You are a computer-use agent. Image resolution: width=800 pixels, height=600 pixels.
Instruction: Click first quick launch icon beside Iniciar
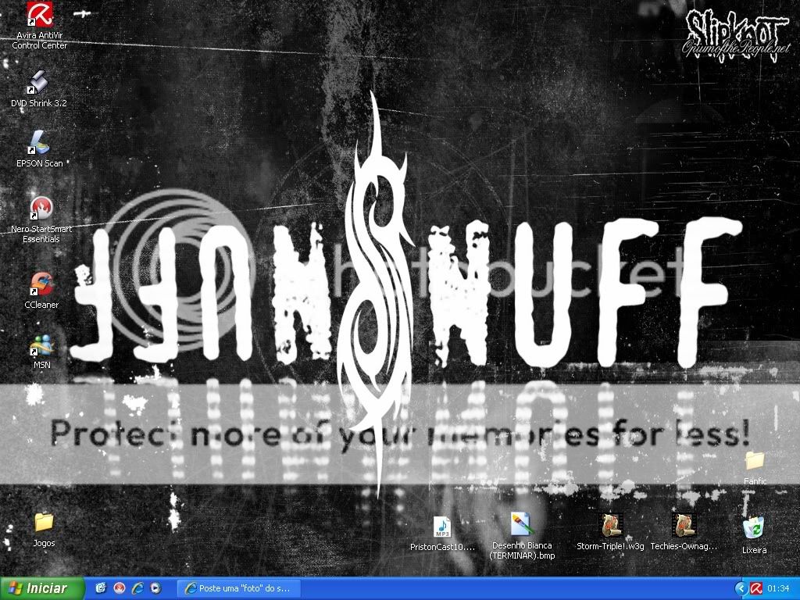click(101, 588)
